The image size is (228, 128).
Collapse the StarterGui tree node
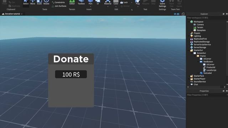pos(189,50)
